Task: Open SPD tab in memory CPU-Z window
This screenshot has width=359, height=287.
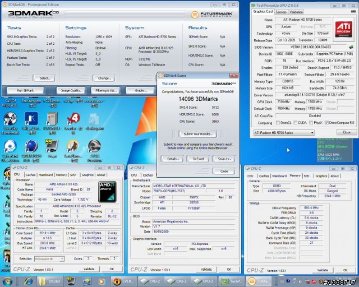Action: click(x=306, y=176)
